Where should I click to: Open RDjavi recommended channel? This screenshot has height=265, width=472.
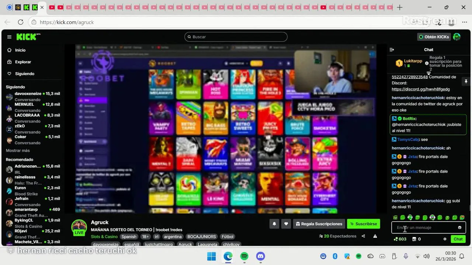tap(32, 234)
